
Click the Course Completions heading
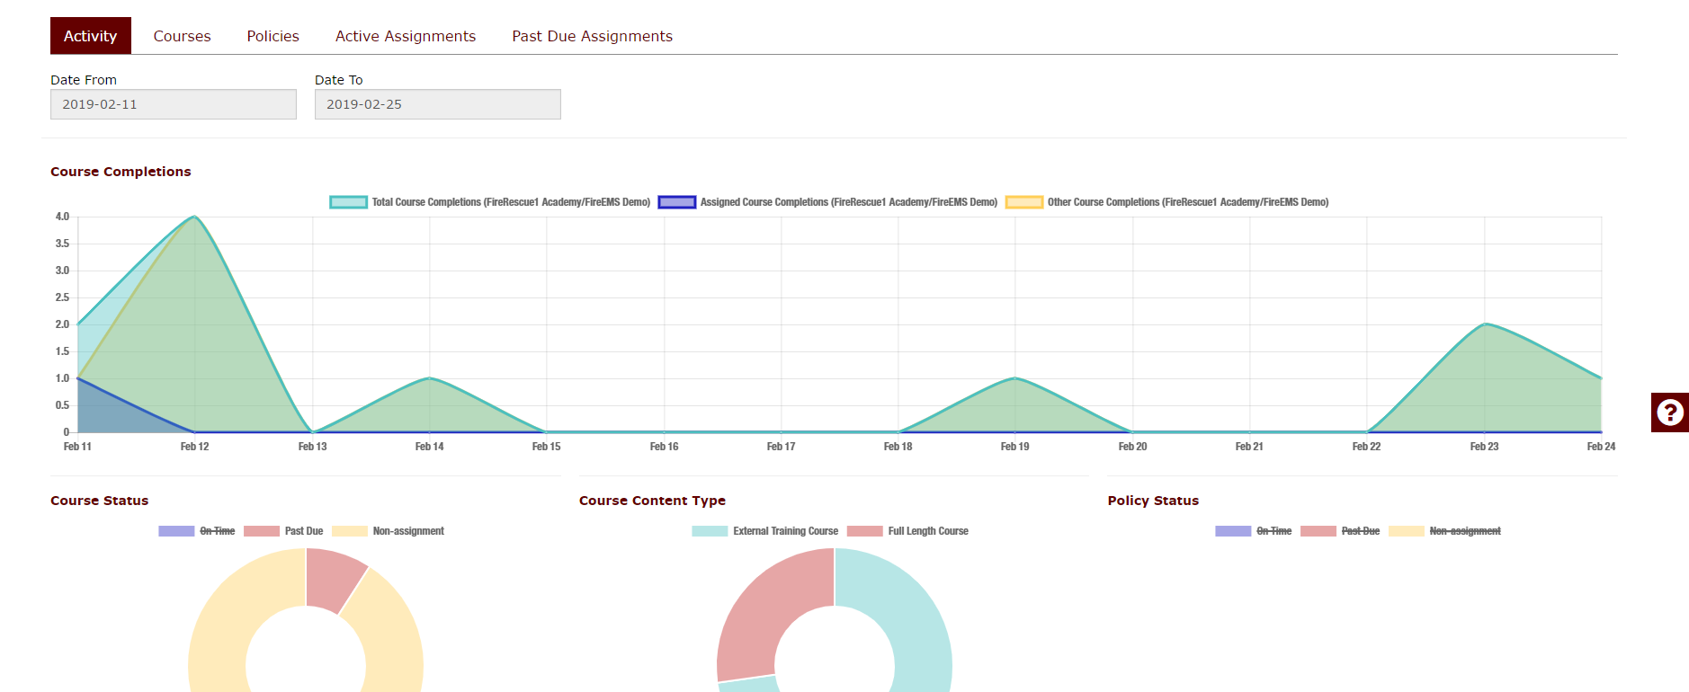[x=121, y=172]
